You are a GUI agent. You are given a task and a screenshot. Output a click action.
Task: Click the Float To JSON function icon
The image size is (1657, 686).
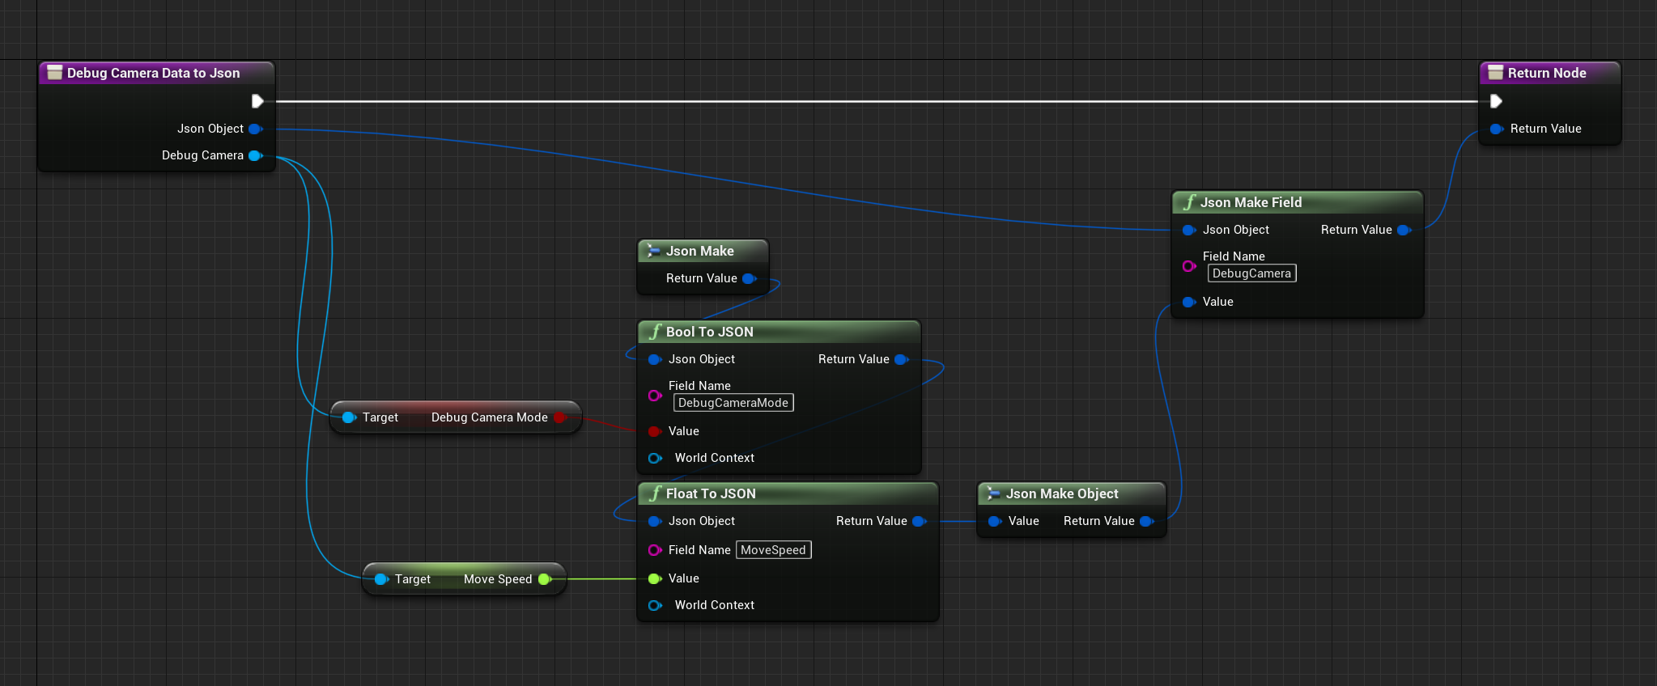click(655, 493)
